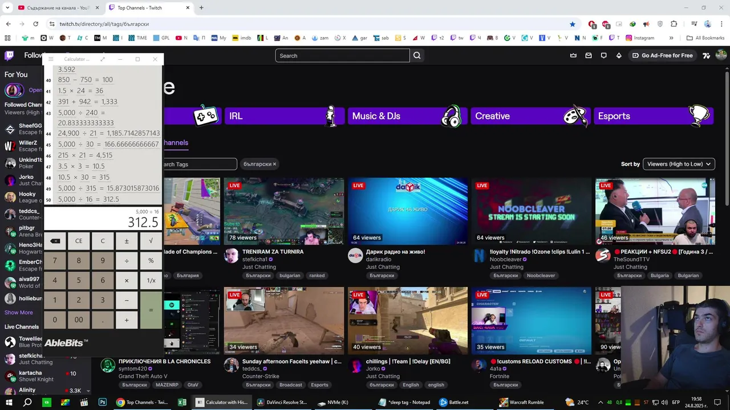The height and width of the screenshot is (410, 730).
Task: Open the Creative category banner
Action: point(531,116)
